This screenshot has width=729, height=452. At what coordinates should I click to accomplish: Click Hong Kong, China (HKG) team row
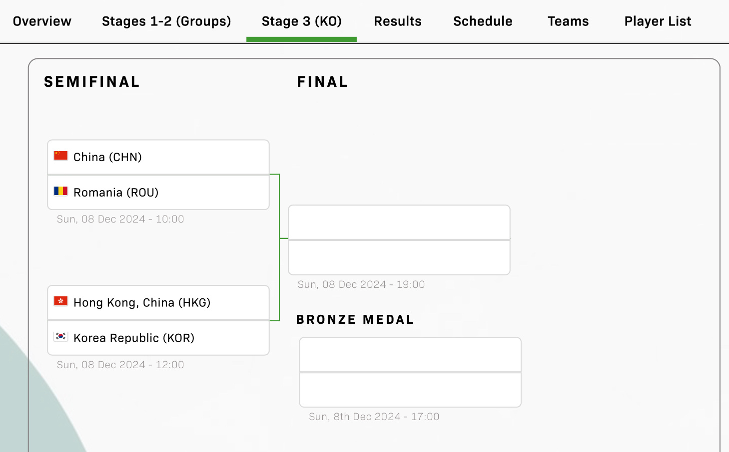pos(158,303)
